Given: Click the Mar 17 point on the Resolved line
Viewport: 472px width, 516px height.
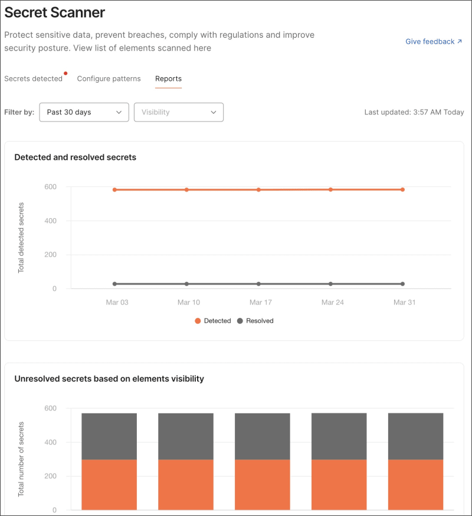Looking at the screenshot, I should [258, 283].
